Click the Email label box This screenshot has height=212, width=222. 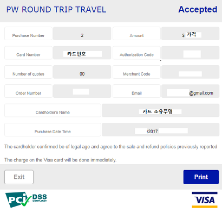click(x=136, y=91)
